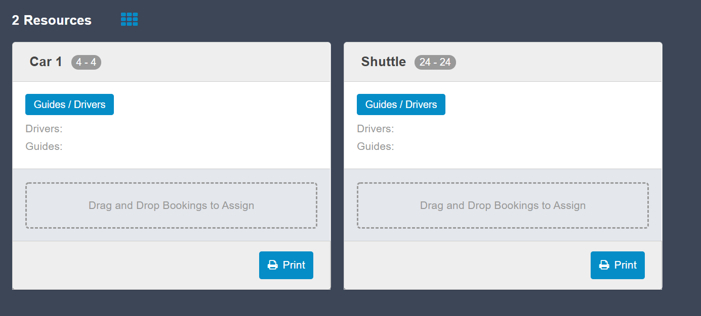
Task: Click the Guides label under Car 1
Action: (44, 146)
